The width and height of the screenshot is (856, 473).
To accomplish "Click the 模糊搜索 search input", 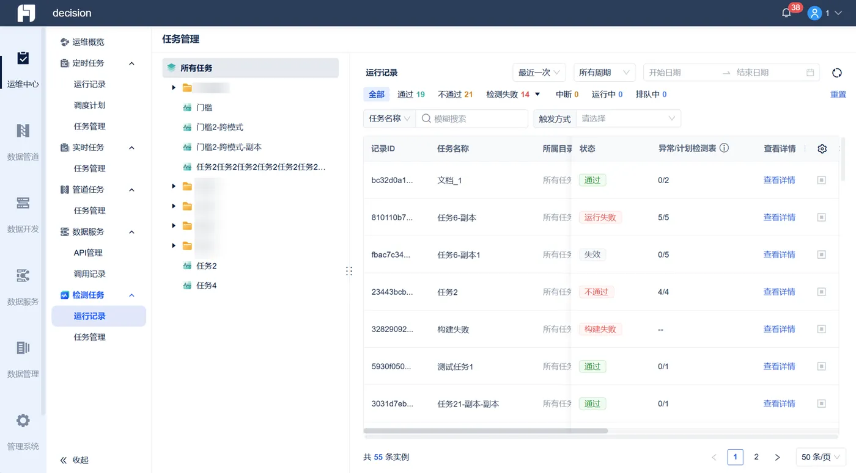I will pos(472,118).
